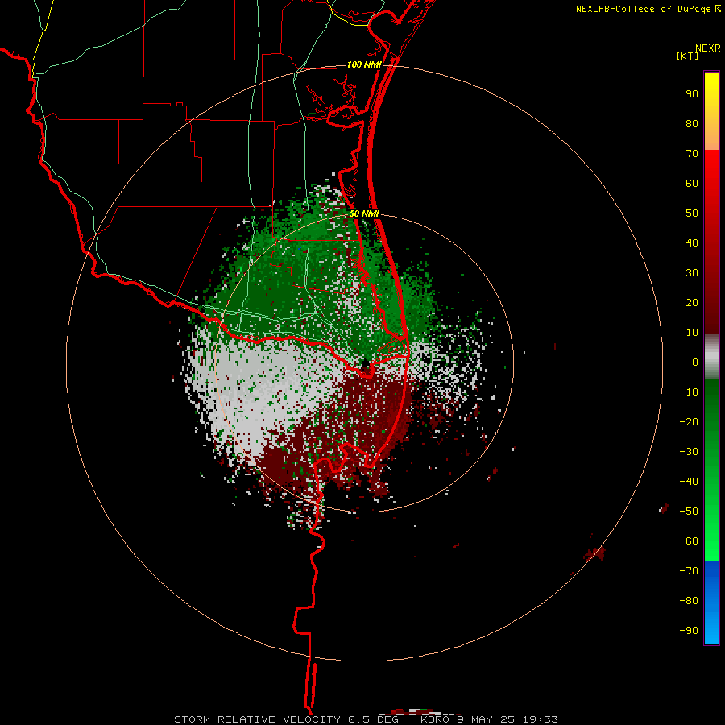Click the 20 value on velocity scale
The image size is (725, 725).
click(692, 303)
